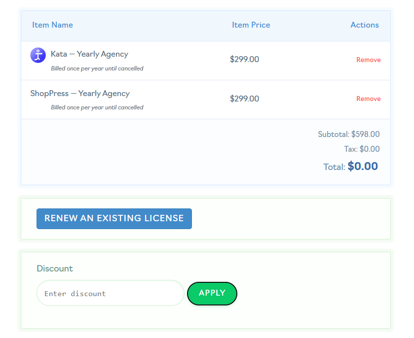Select the Kata — Yearly Agency item name
414x338 pixels.
tap(89, 54)
